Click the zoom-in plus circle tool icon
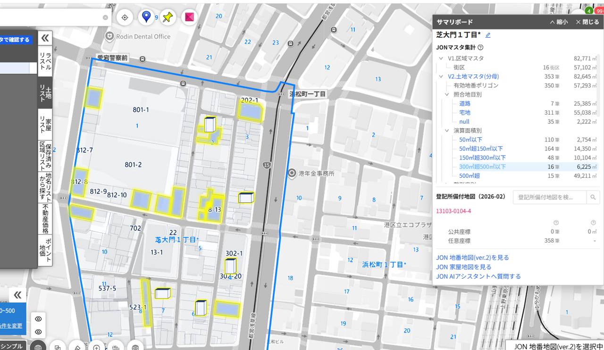This screenshot has height=350, width=604. point(96,348)
